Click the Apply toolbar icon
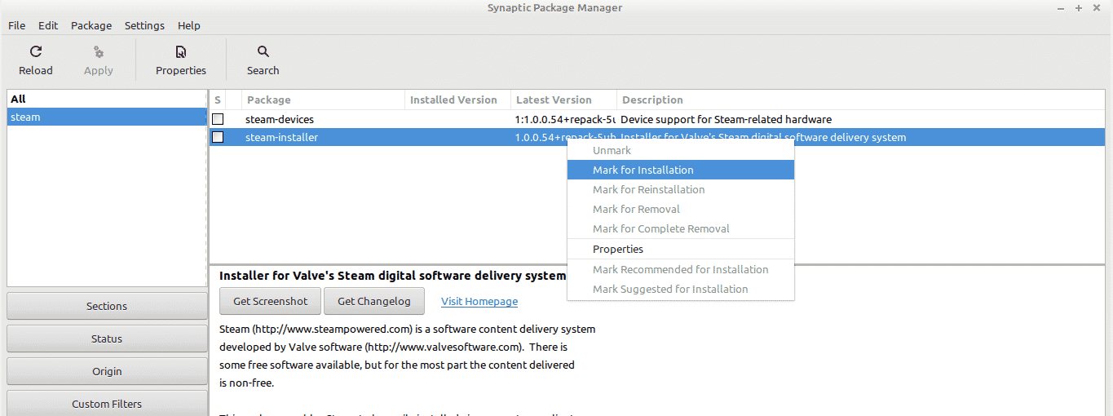 99,51
